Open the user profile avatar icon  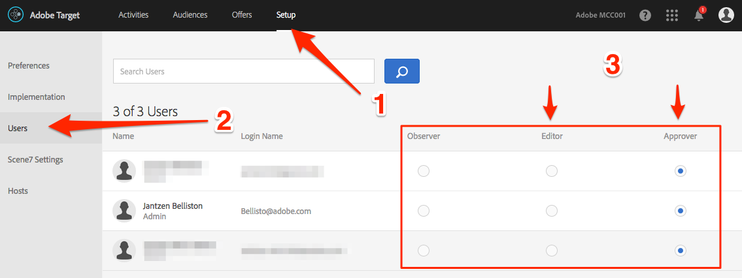click(x=726, y=15)
